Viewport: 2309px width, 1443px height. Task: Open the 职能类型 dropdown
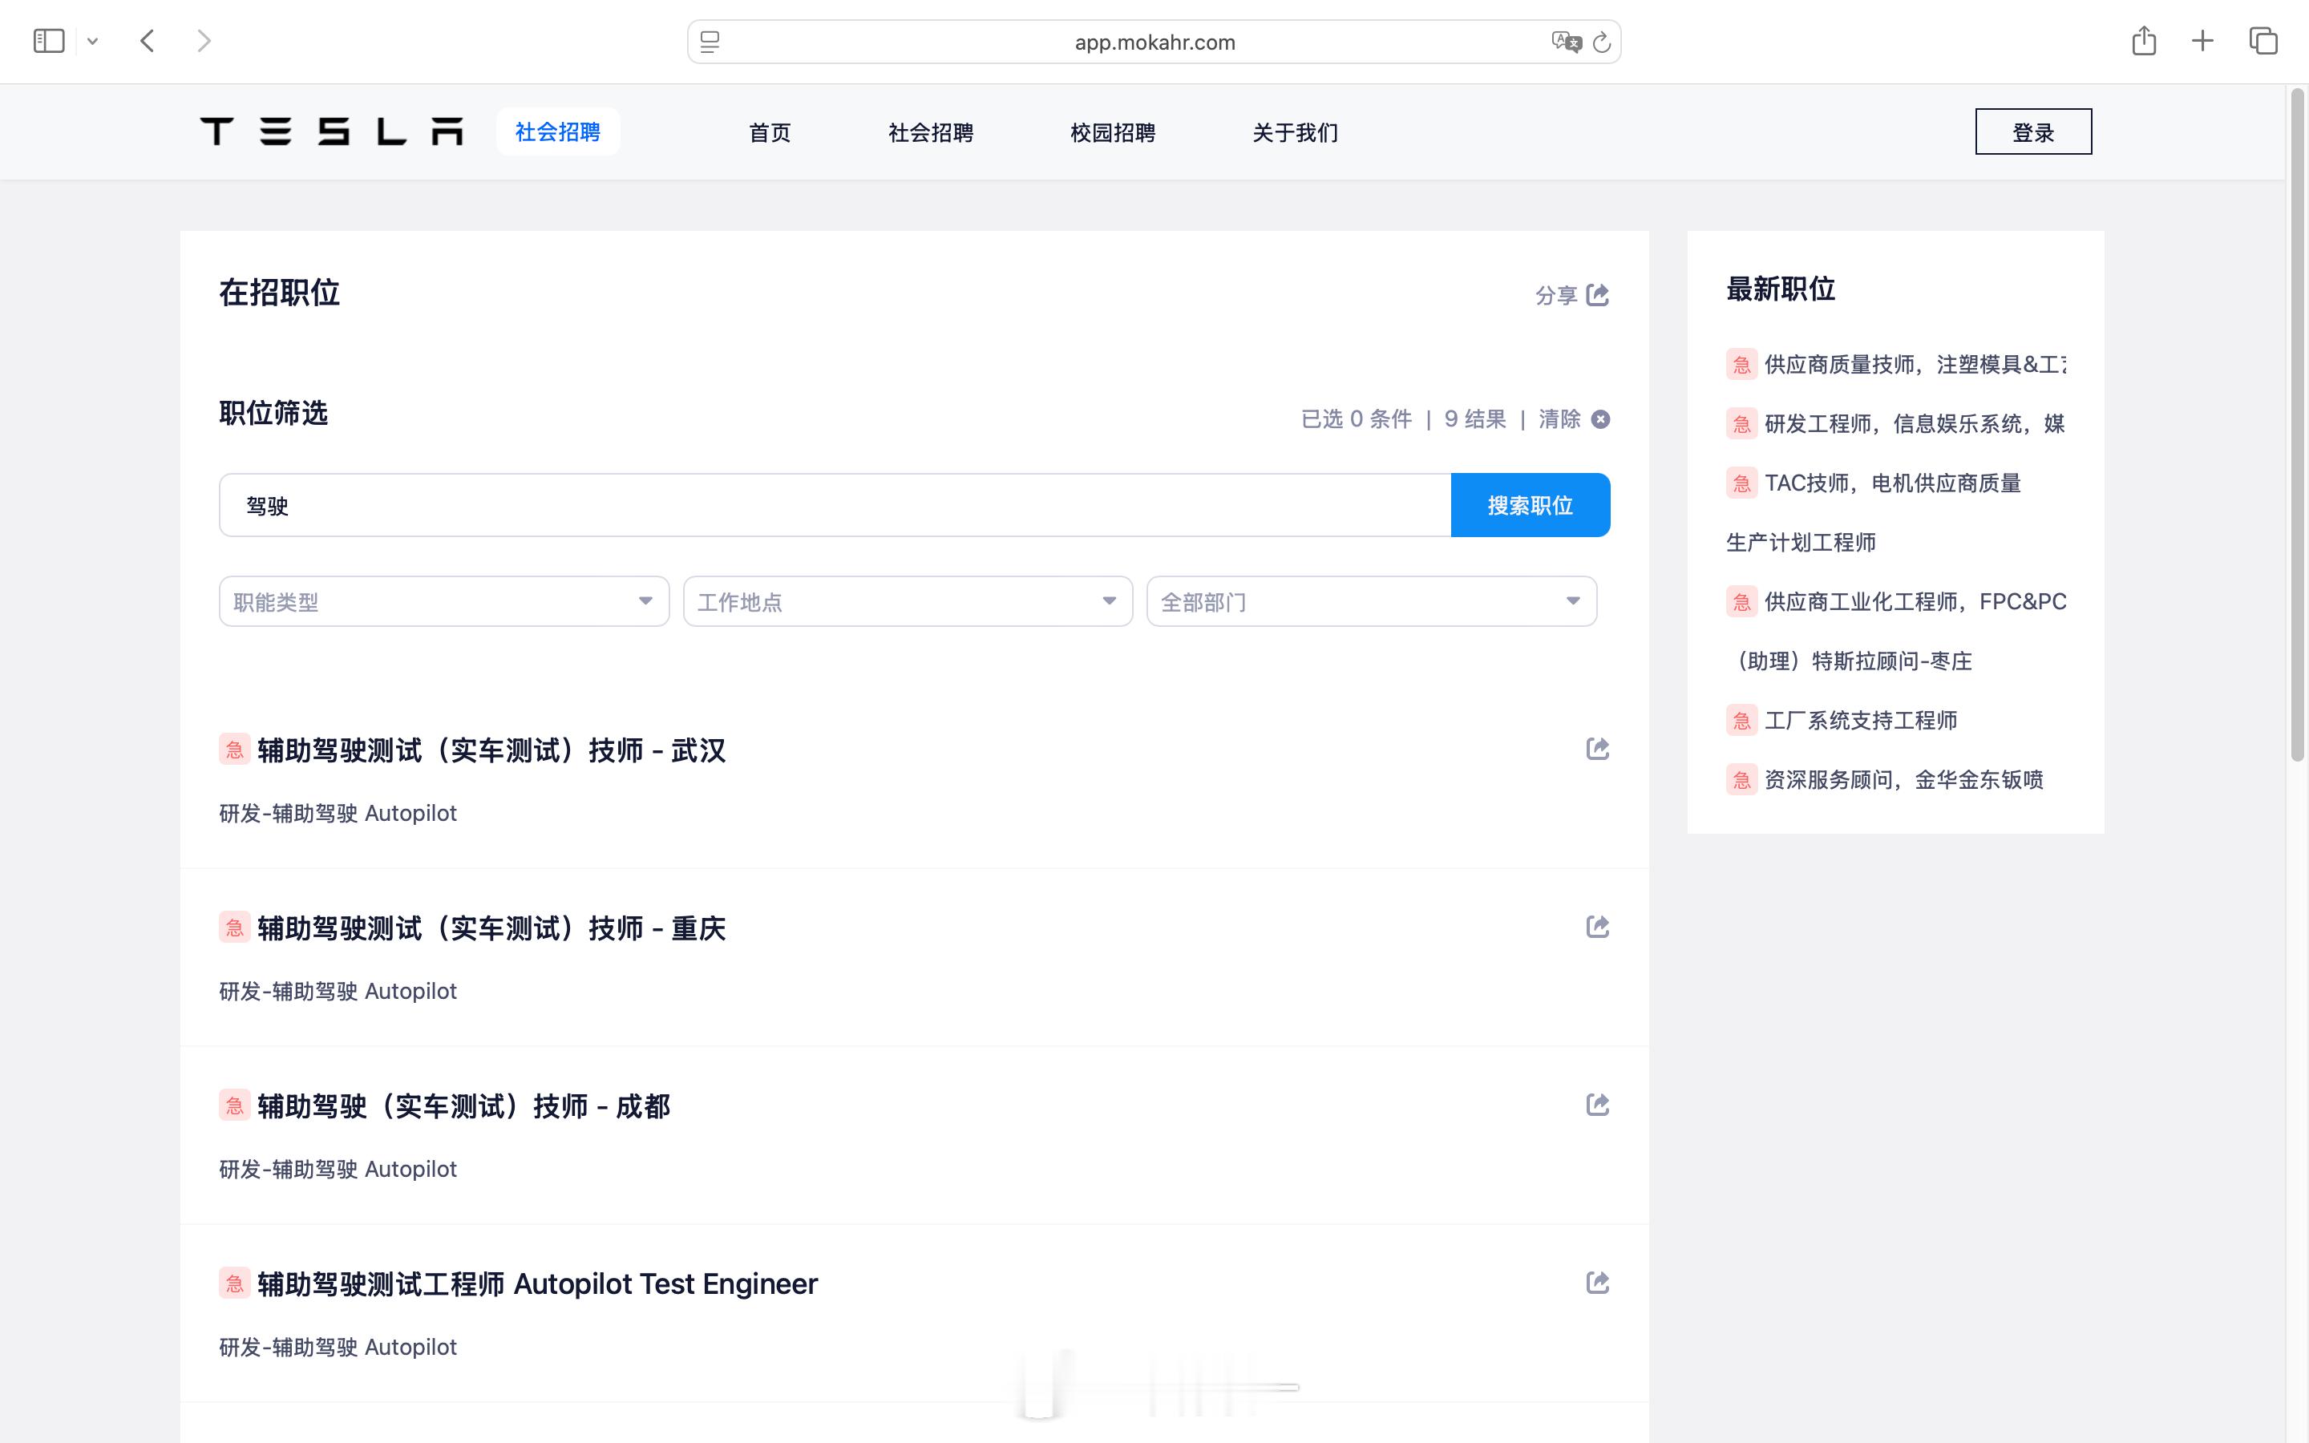click(443, 601)
